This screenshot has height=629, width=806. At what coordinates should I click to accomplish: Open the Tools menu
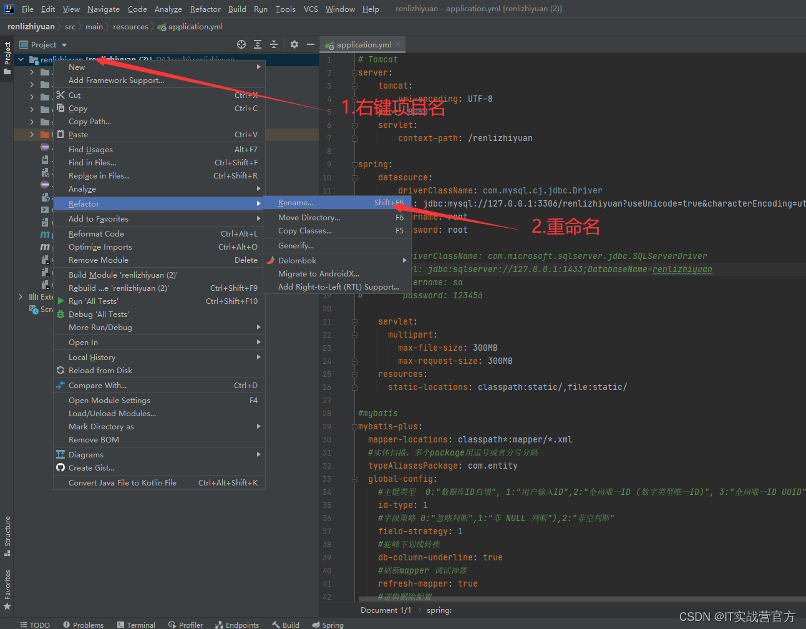pyautogui.click(x=286, y=9)
